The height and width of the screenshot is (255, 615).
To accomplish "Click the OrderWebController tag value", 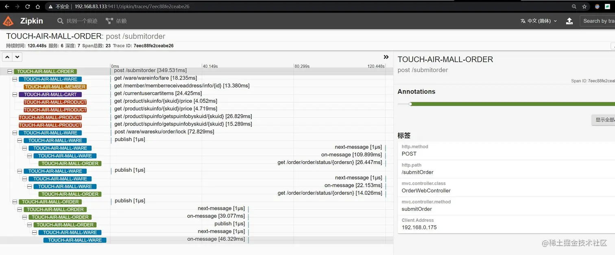I will click(x=426, y=190).
